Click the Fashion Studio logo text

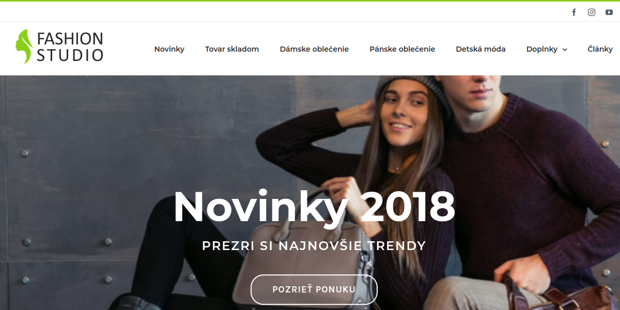[70, 47]
